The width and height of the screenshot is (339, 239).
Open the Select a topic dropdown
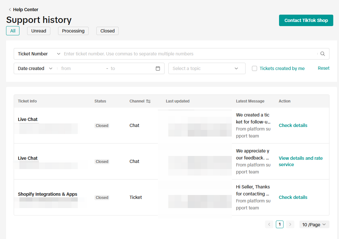pyautogui.click(x=207, y=68)
